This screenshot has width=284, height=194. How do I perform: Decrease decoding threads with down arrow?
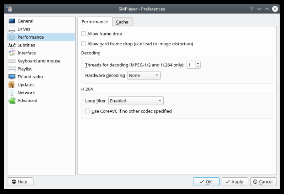coord(198,67)
